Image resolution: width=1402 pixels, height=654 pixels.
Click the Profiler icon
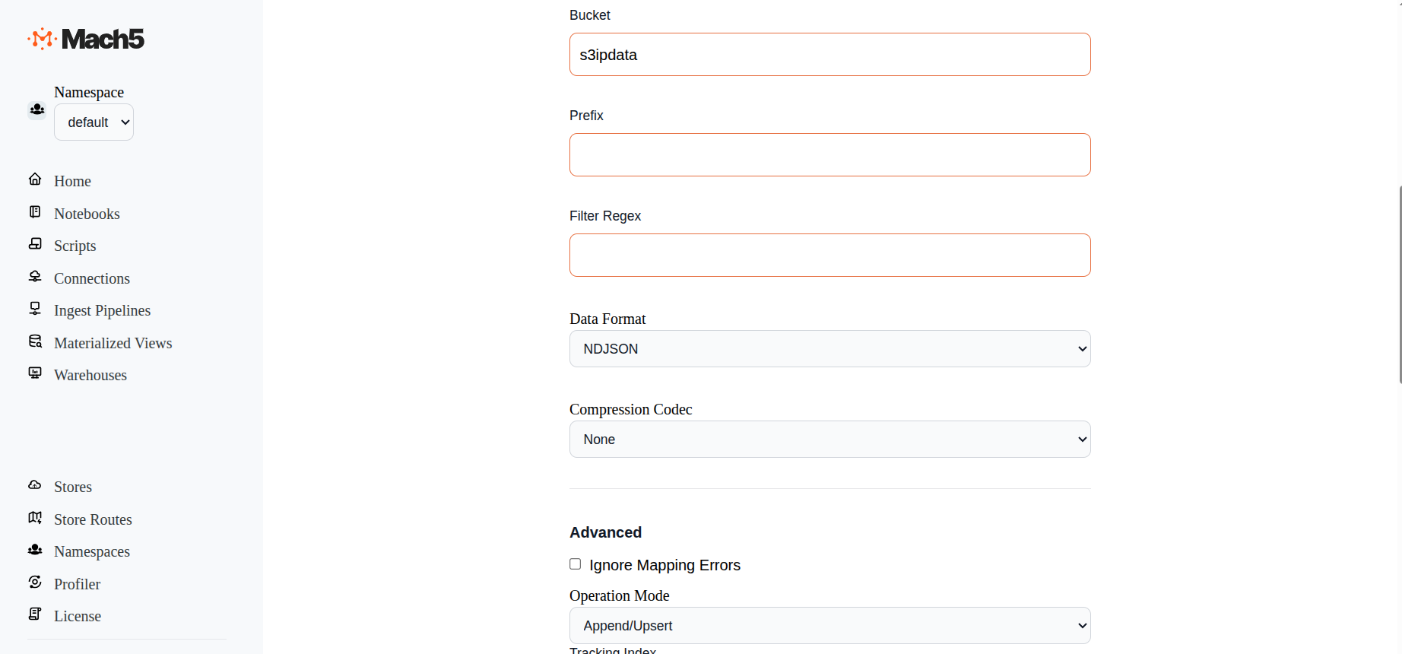(x=35, y=583)
